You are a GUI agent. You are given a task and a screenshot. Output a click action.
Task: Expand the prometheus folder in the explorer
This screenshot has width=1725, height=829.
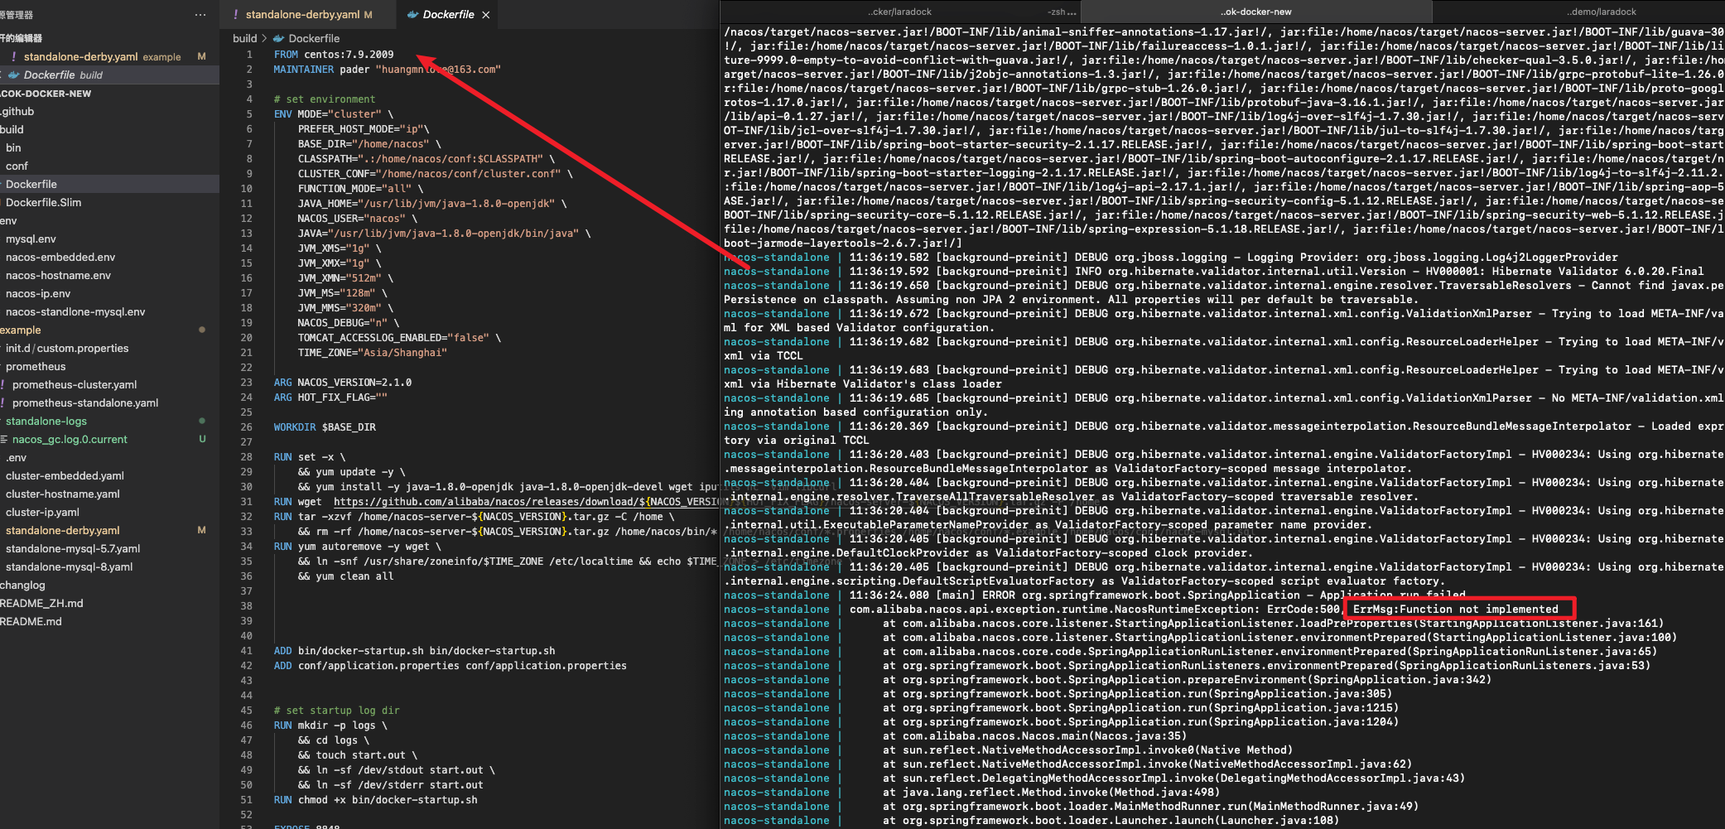click(x=35, y=366)
